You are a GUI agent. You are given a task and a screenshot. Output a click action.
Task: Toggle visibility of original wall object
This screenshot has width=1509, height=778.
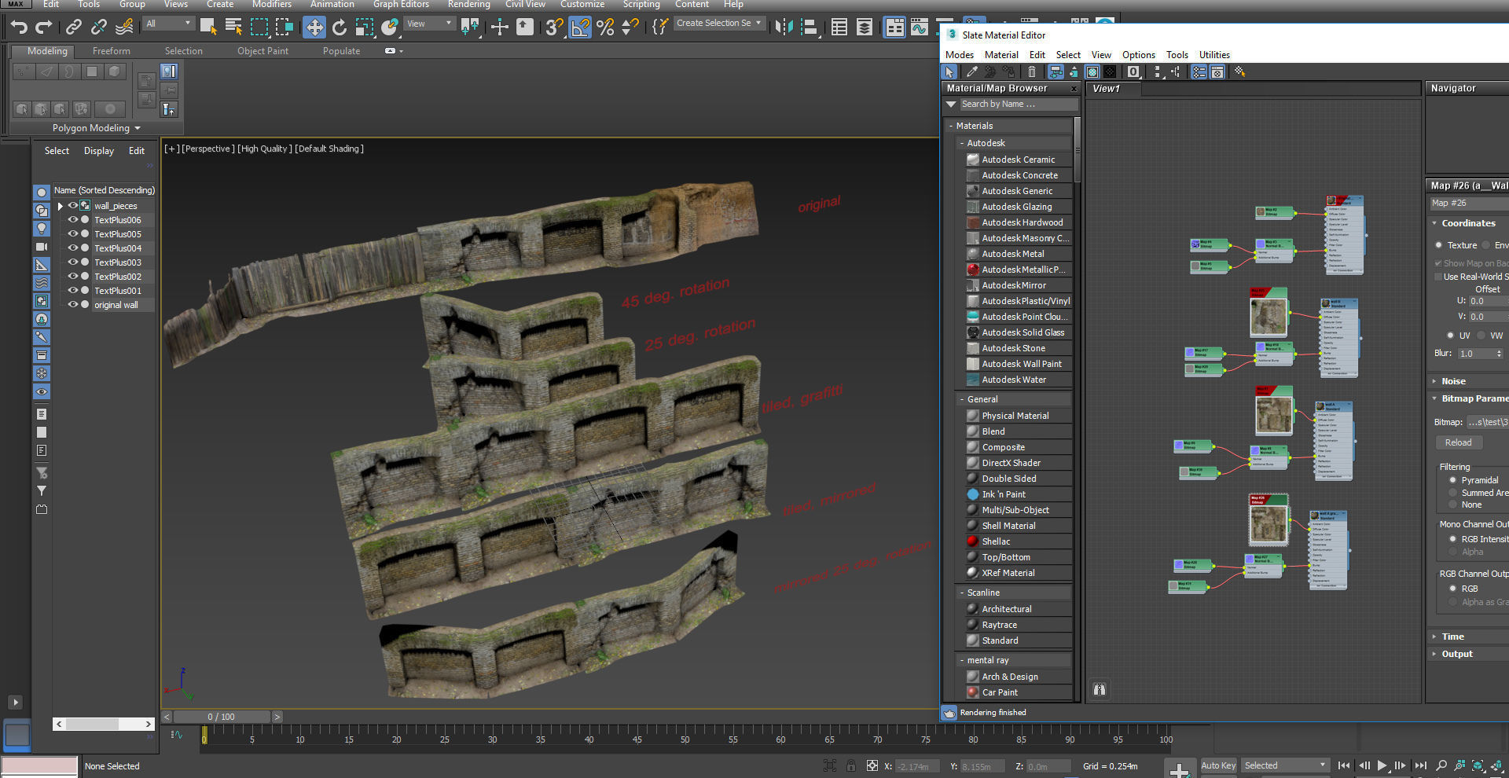[x=72, y=305]
